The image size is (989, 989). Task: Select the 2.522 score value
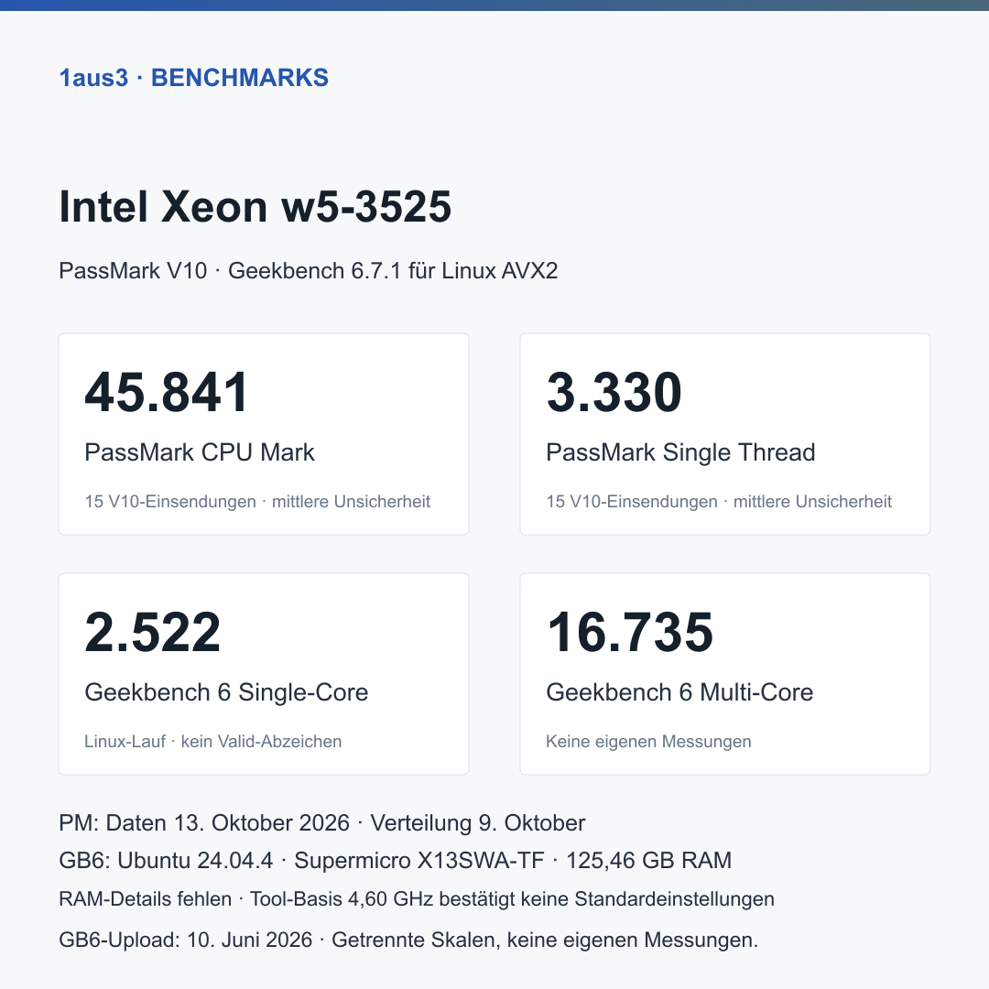(x=153, y=631)
